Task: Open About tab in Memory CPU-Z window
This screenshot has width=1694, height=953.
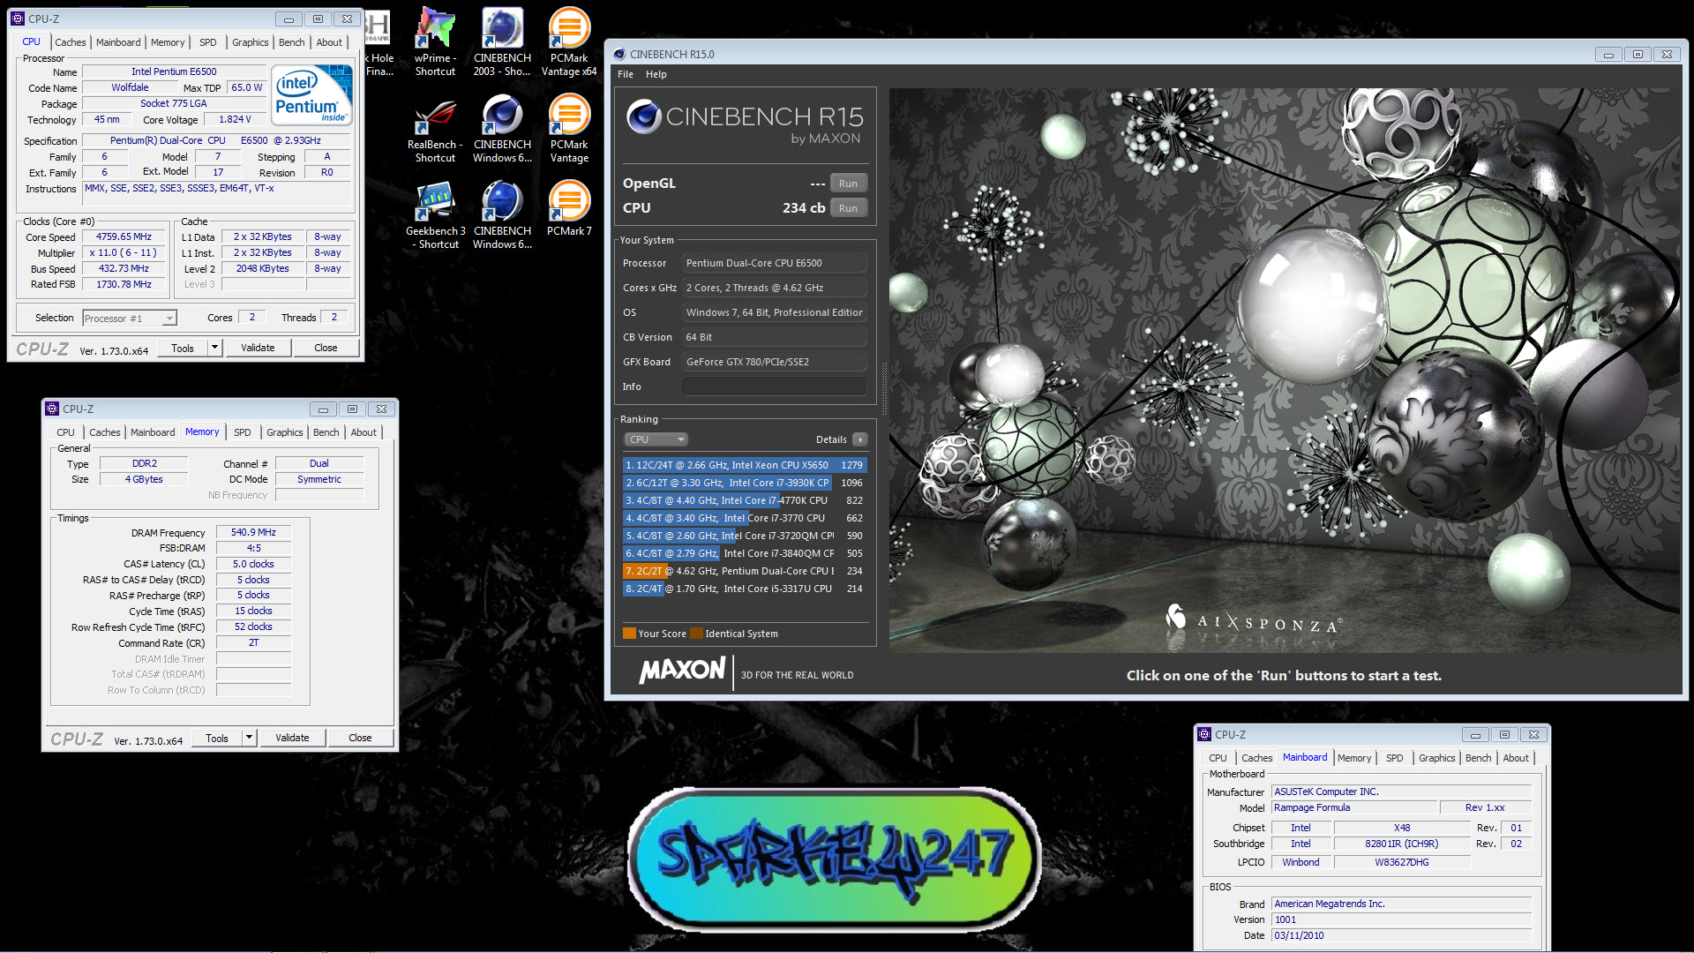Action: point(364,432)
